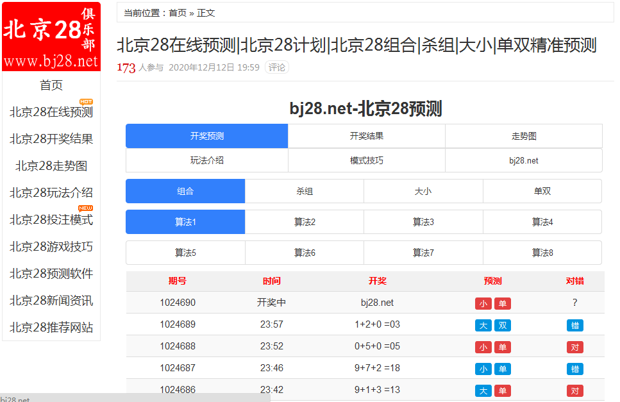Click the NEW badge beside 北京28投注模式
The height and width of the screenshot is (402, 620).
(87, 209)
